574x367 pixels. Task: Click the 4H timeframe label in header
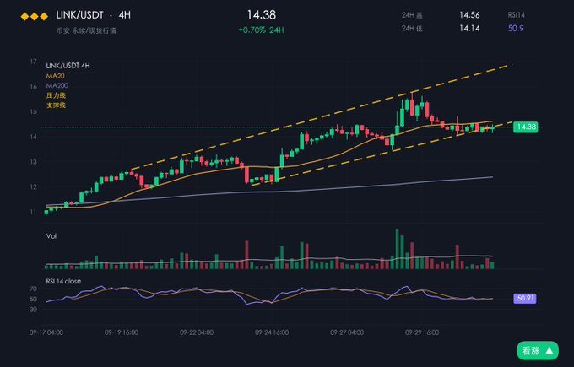tap(124, 15)
